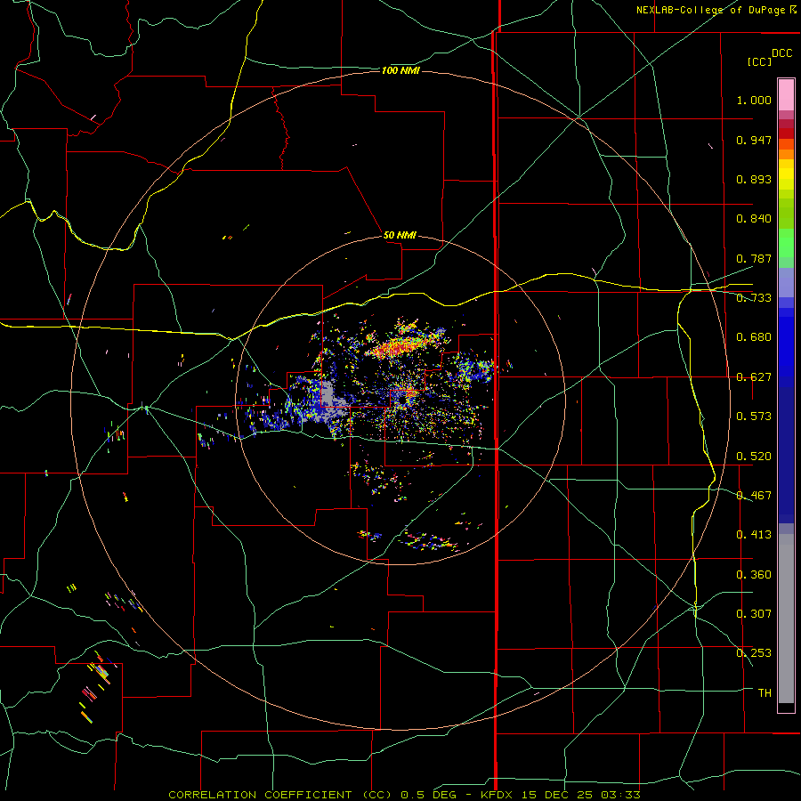Click the [CC] units label
This screenshot has width=801, height=801.
point(759,61)
